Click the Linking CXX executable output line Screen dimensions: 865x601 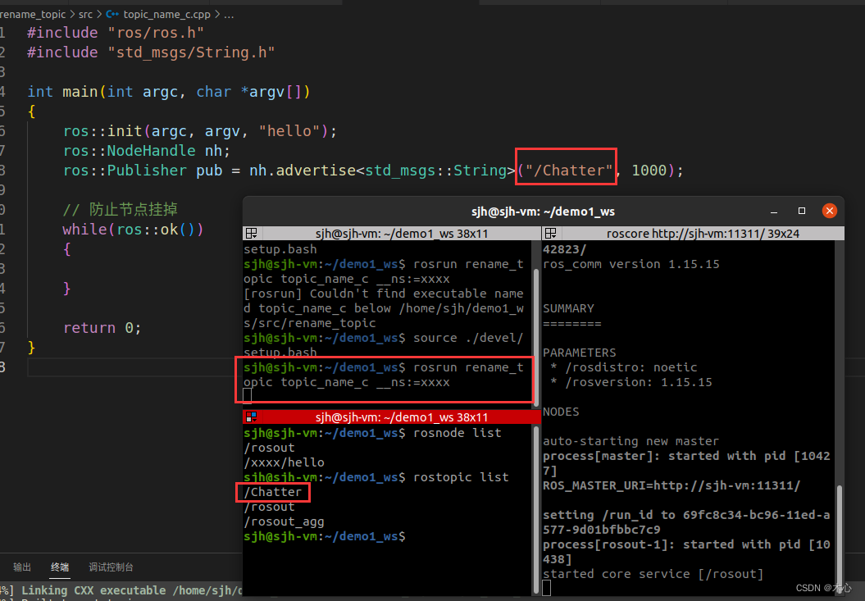[121, 590]
